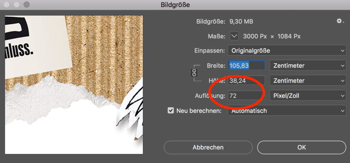
Task: Open the Maße unit chevron dropdown
Action: (x=234, y=36)
